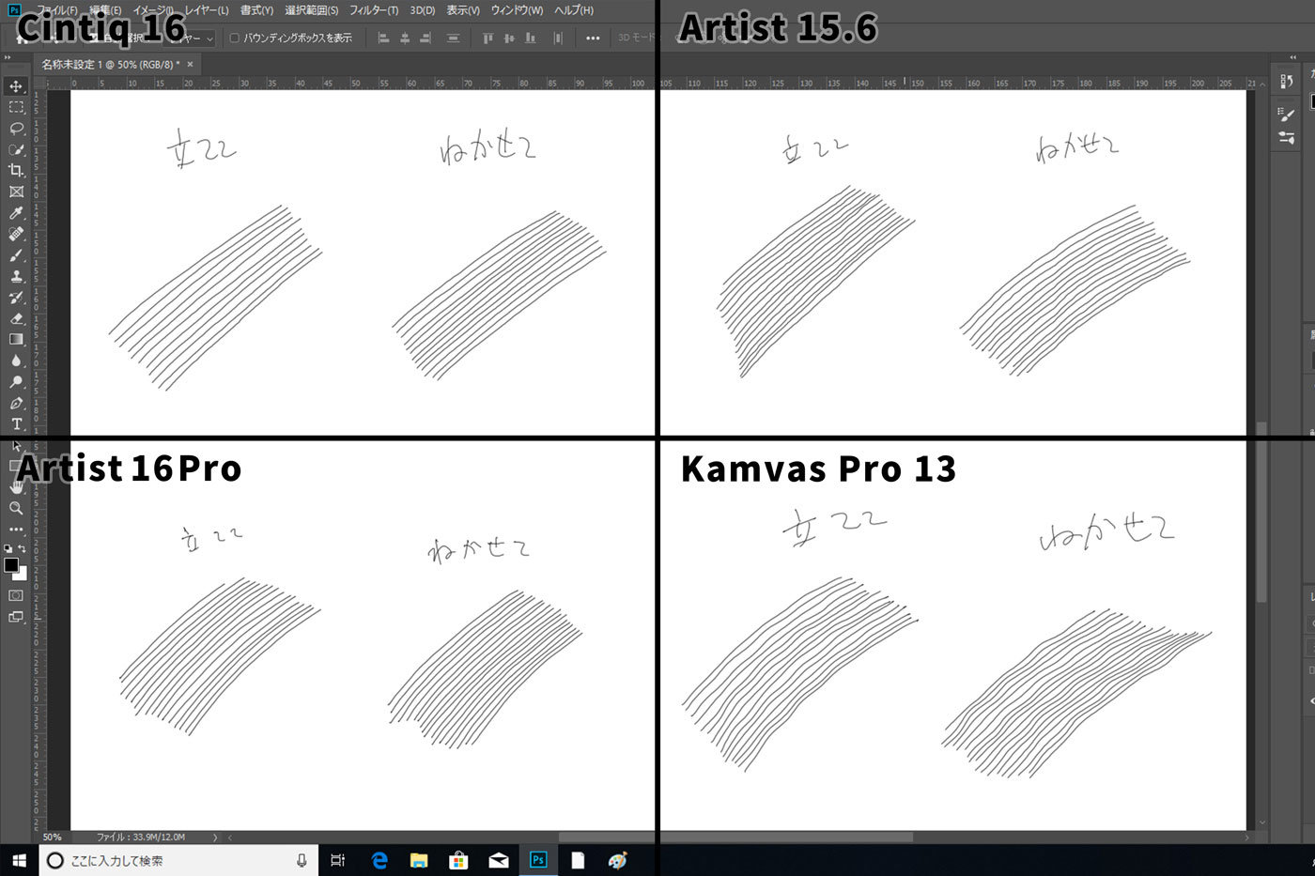Screen dimensions: 1315x876
Task: Open status bar info options arrow
Action: click(x=215, y=838)
